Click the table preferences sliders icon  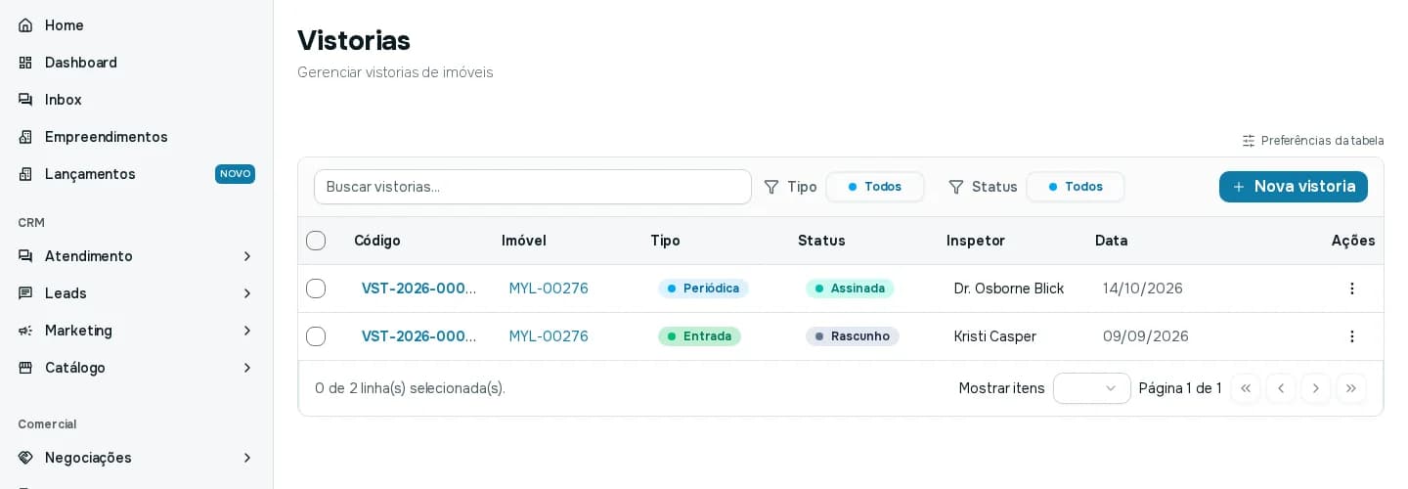(x=1249, y=141)
